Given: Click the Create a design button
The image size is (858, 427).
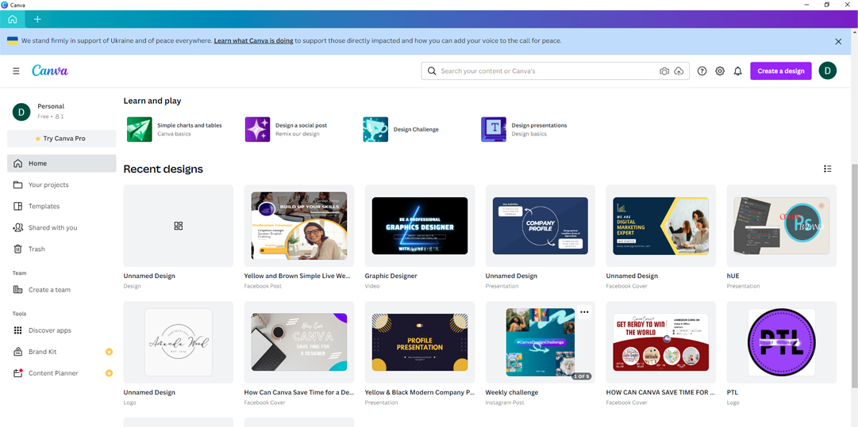Looking at the screenshot, I should point(781,71).
